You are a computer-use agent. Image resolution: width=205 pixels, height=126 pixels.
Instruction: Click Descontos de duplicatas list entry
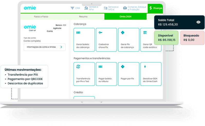pos(25,83)
